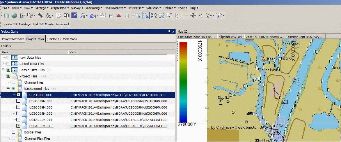
Task: Click the rainbow depth color bar
Action: click(x=183, y=82)
